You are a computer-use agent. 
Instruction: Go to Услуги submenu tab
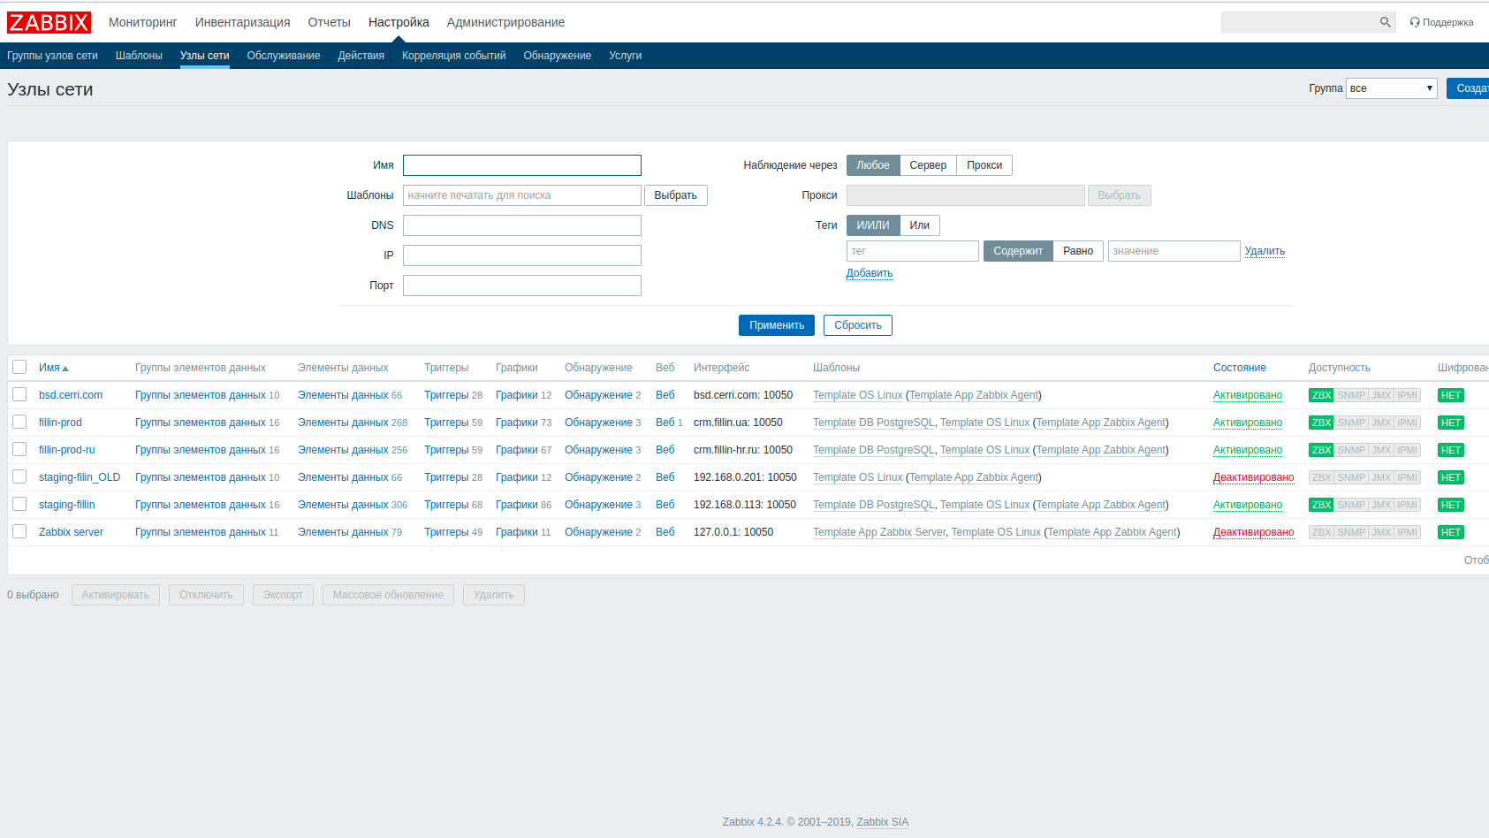pos(625,56)
